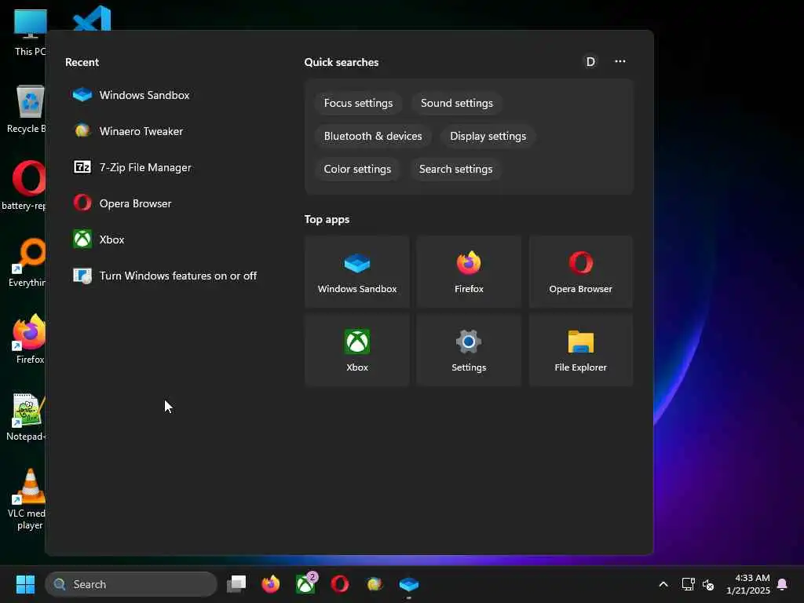The image size is (804, 603).
Task: Click the Windows Start button
Action: point(25,584)
